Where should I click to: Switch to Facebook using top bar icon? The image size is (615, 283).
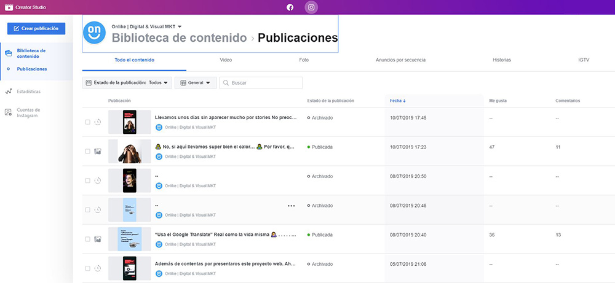click(290, 7)
